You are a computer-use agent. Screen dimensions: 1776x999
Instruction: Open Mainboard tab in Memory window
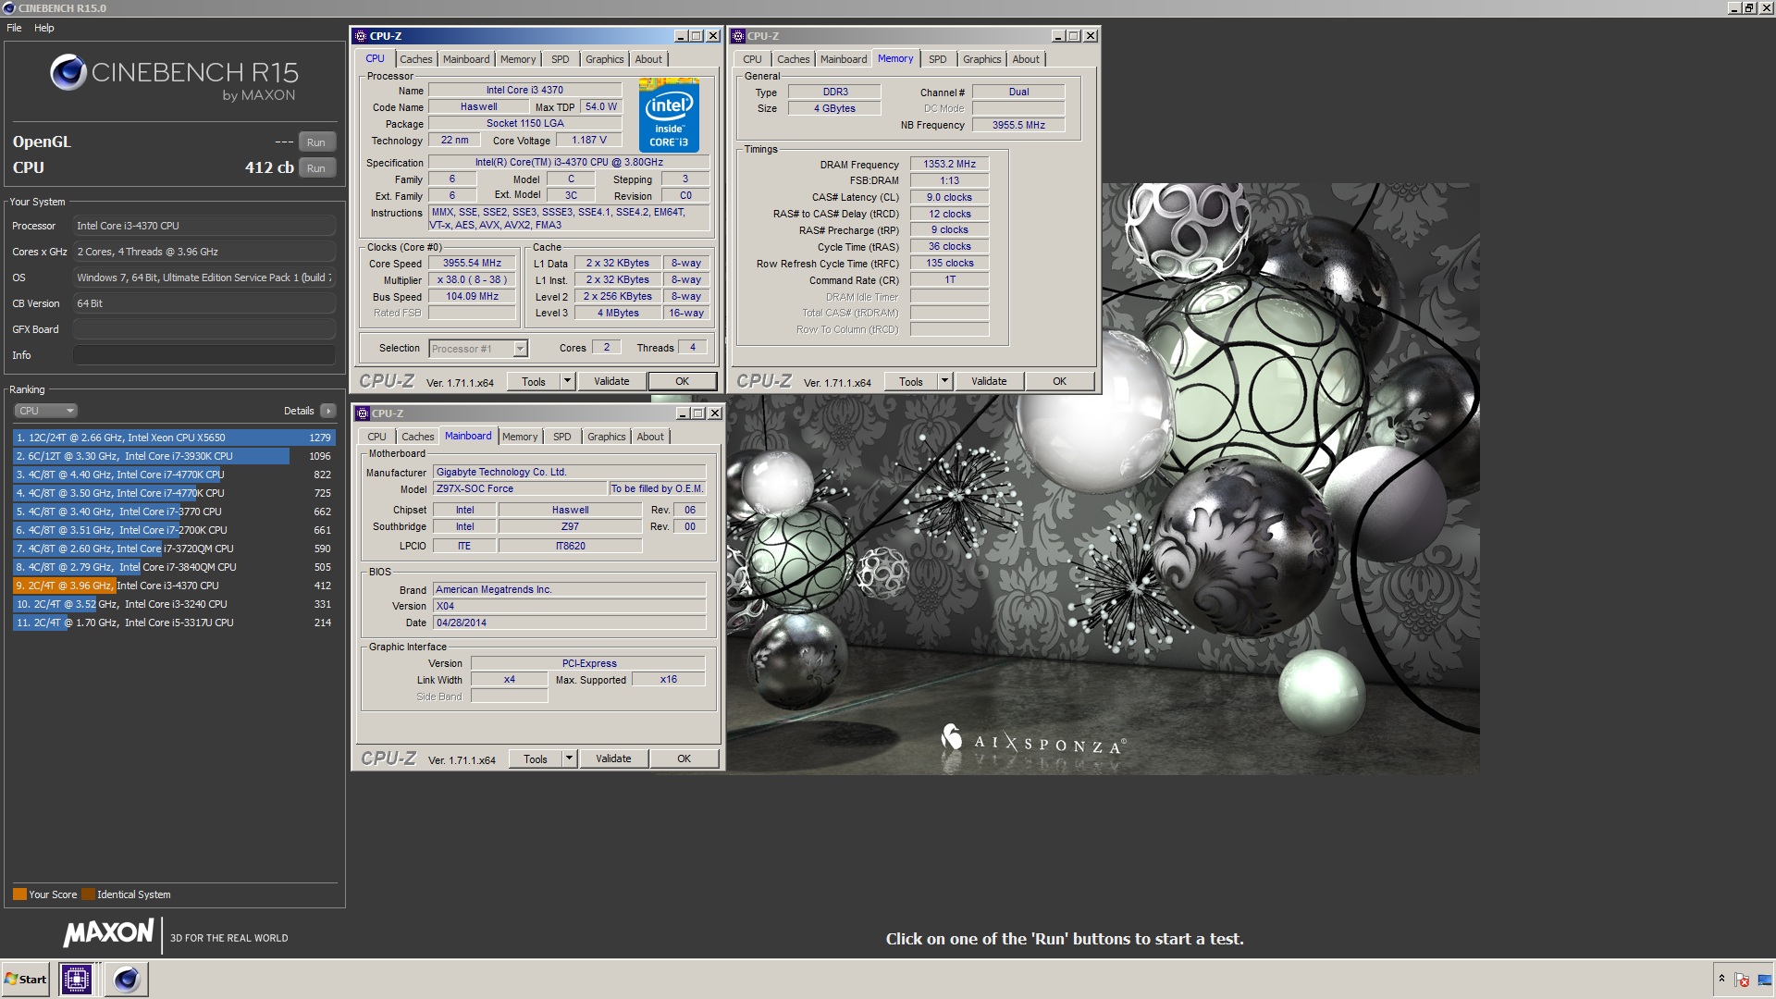coord(844,59)
